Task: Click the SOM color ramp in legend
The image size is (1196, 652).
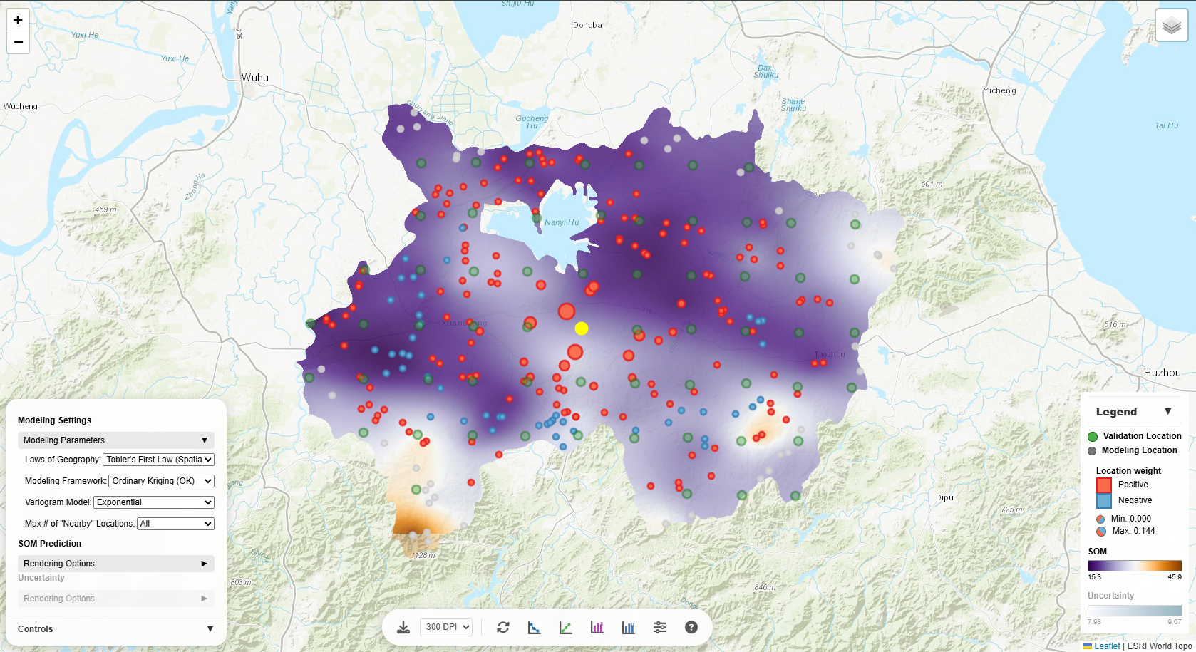Action: coord(1135,566)
